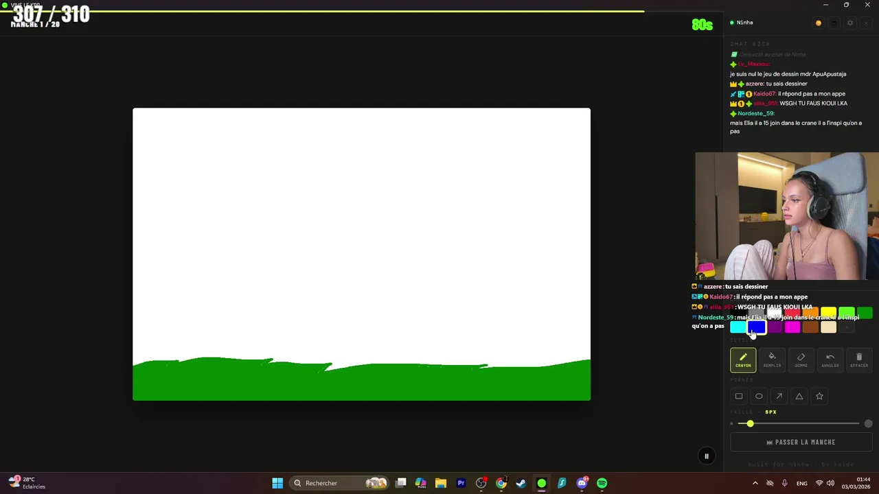Open settings gear in the Ninha panel
Viewport: 879px width, 494px height.
click(x=850, y=23)
